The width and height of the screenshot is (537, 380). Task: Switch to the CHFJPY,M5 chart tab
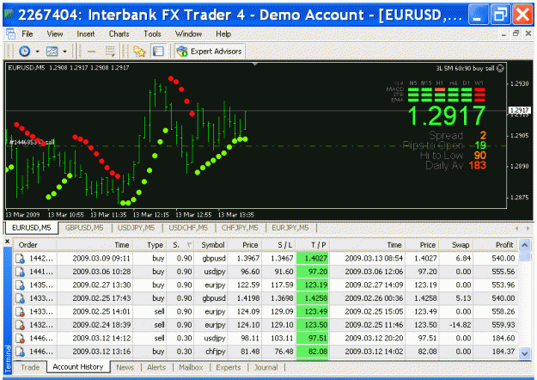point(240,228)
